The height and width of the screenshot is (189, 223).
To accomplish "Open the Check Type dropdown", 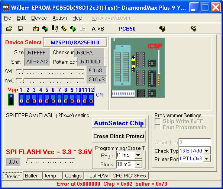I will [x=206, y=151].
